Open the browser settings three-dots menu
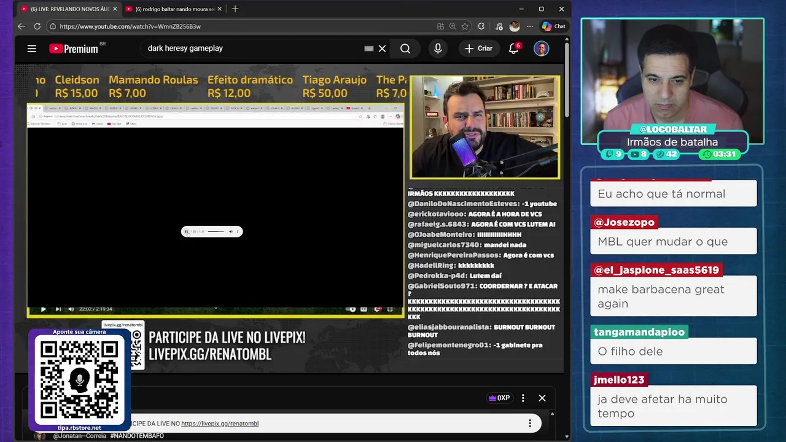The width and height of the screenshot is (786, 442). click(529, 26)
